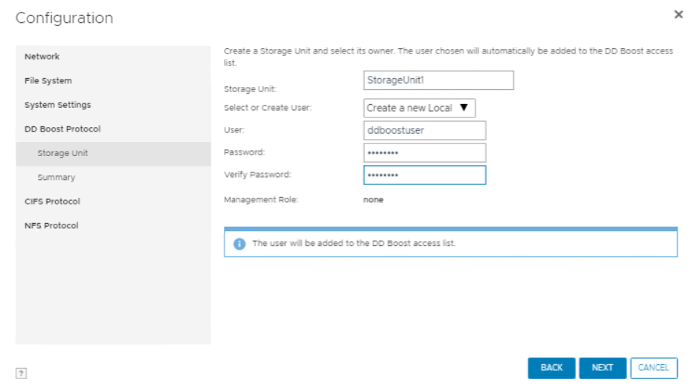This screenshot has height=391, width=692.
Task: Open CIFS Protocol section
Action: pyautogui.click(x=52, y=201)
